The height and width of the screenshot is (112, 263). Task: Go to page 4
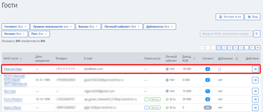tap(236, 48)
